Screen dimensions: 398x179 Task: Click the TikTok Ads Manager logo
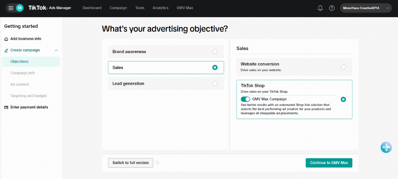point(50,8)
